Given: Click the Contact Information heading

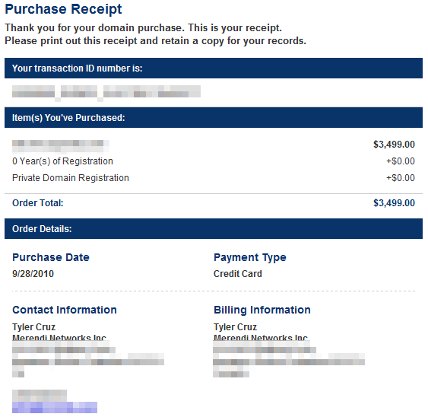Looking at the screenshot, I should click(65, 310).
